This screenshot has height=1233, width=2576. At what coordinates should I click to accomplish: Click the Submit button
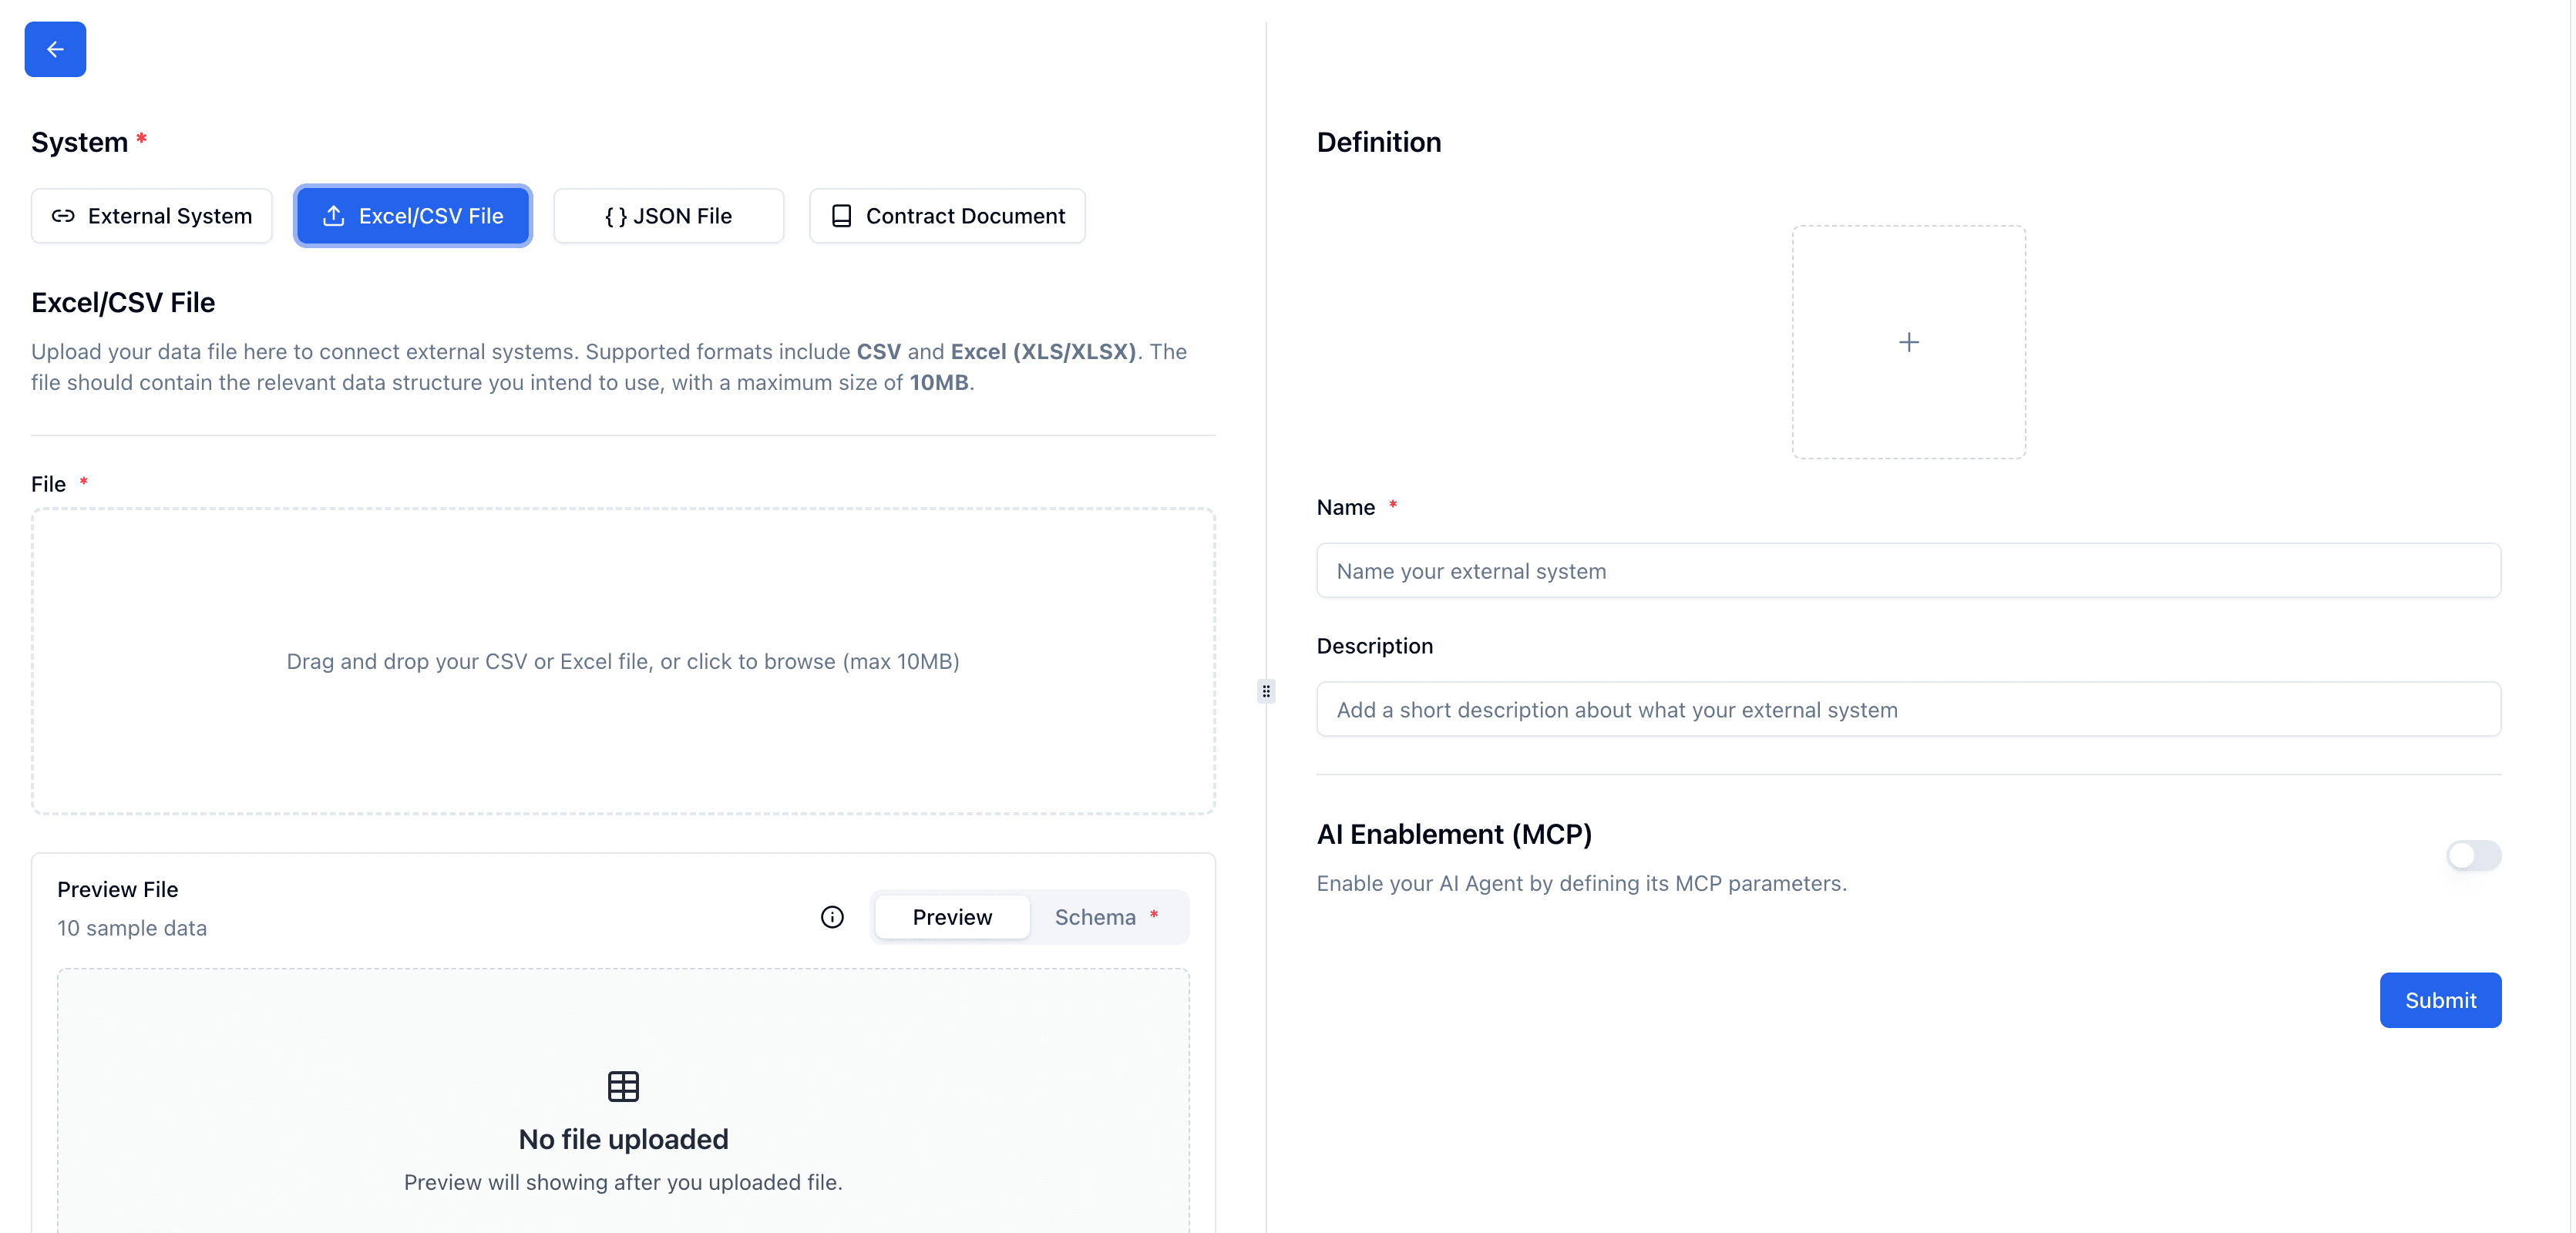(2441, 999)
